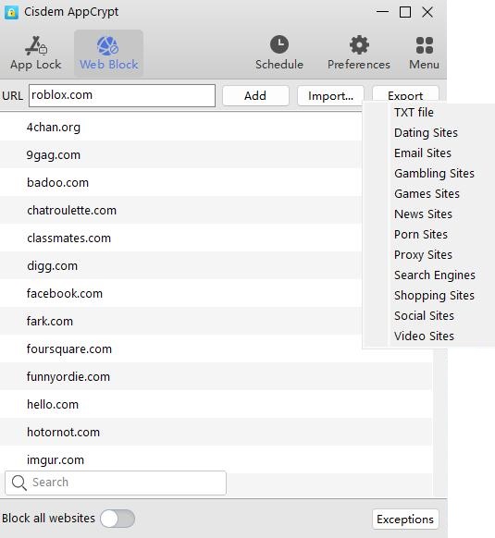The height and width of the screenshot is (538, 495).
Task: Click the magnifier icon in search box
Action: tap(19, 483)
